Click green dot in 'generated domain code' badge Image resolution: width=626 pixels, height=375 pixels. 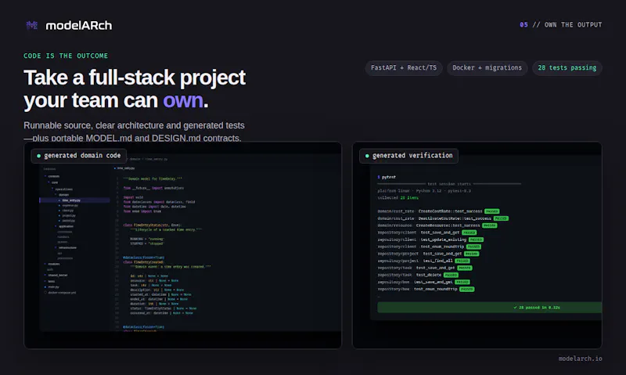(38, 156)
